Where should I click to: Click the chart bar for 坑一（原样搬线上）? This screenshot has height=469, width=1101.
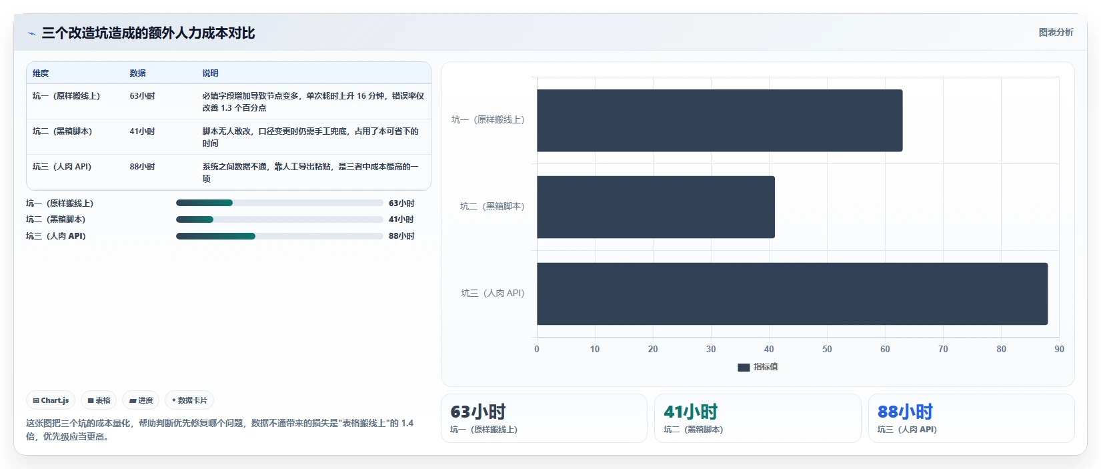pyautogui.click(x=720, y=120)
